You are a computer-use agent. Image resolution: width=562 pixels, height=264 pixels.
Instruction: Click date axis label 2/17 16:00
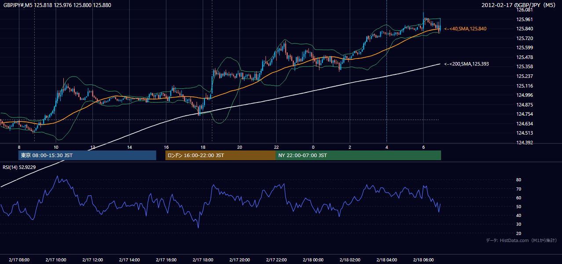coord(166,260)
